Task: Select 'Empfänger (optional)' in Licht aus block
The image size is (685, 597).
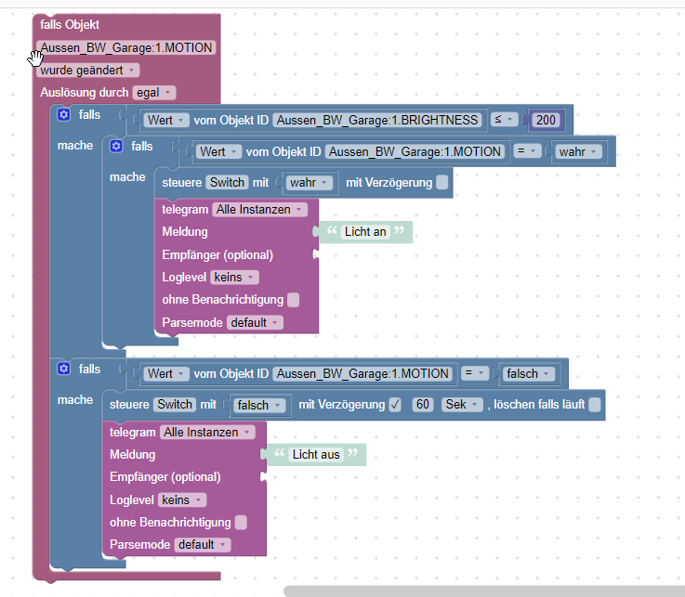Action: pyautogui.click(x=165, y=477)
